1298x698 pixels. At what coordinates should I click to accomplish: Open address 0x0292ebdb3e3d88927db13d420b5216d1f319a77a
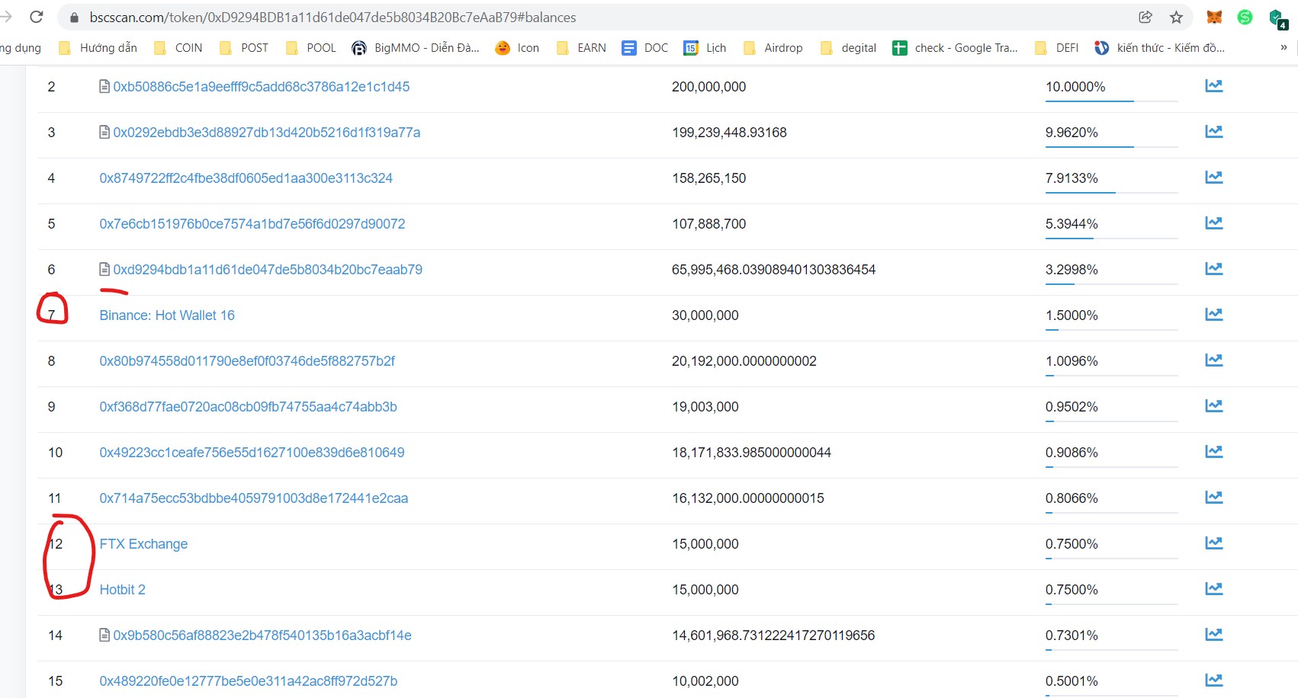click(267, 133)
